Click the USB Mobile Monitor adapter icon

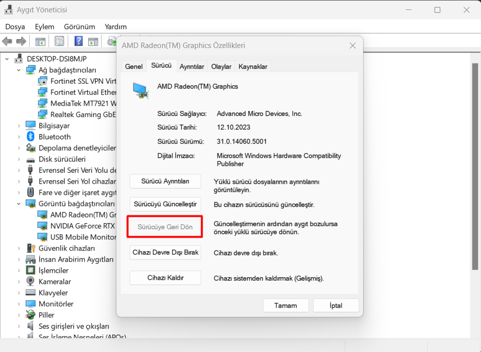(42, 237)
